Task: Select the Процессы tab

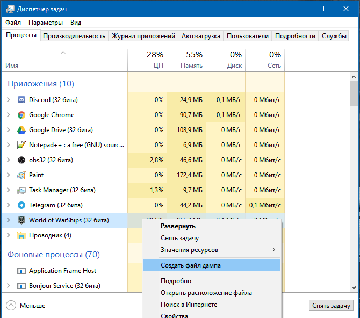Action: (21, 35)
